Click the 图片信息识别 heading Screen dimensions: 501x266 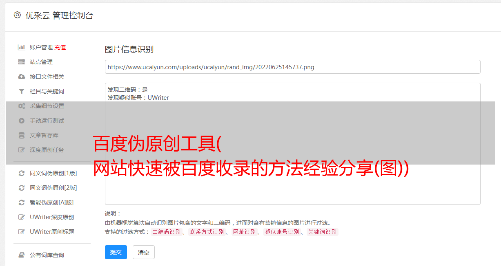click(x=129, y=49)
